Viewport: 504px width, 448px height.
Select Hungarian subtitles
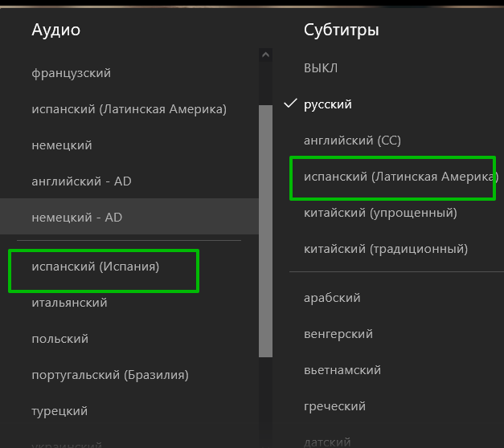coord(338,334)
